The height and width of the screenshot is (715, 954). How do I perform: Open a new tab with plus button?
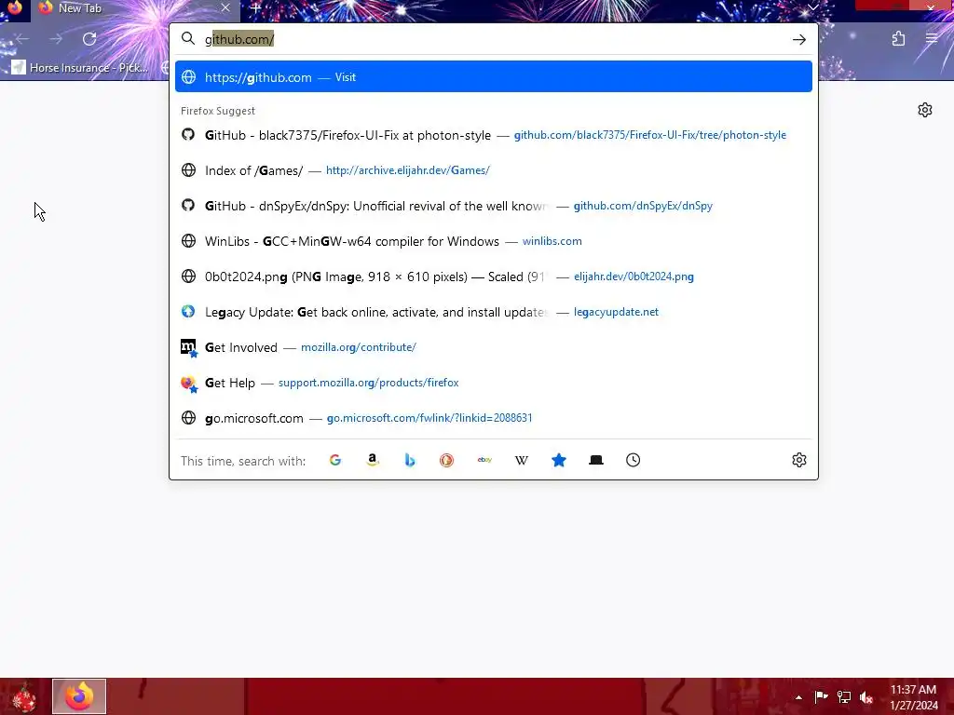coord(255,8)
